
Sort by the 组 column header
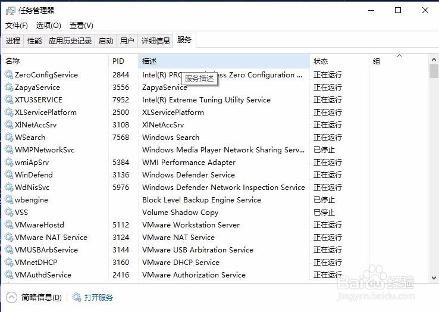[x=399, y=61]
